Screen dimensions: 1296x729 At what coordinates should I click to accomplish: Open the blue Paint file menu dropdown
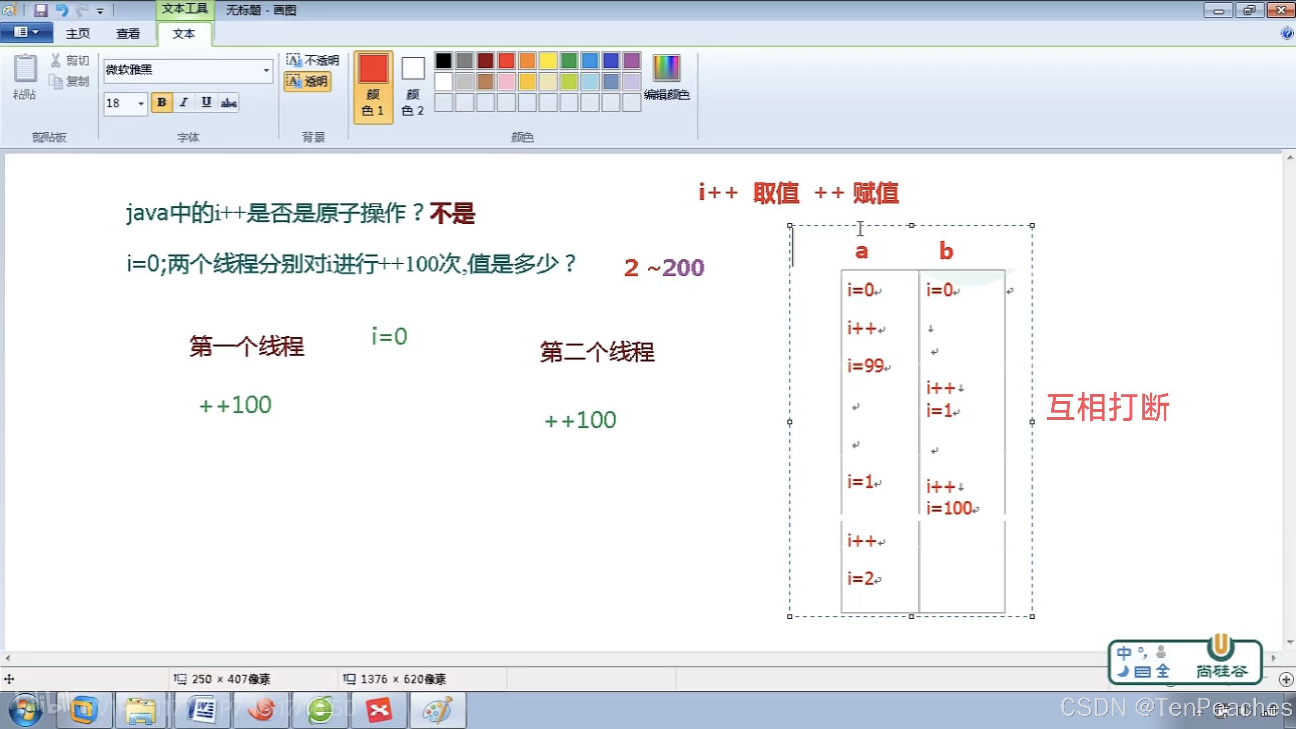pos(26,32)
